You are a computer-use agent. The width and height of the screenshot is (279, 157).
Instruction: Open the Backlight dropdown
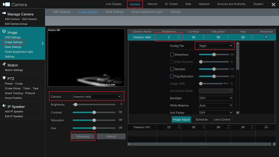pos(216,98)
